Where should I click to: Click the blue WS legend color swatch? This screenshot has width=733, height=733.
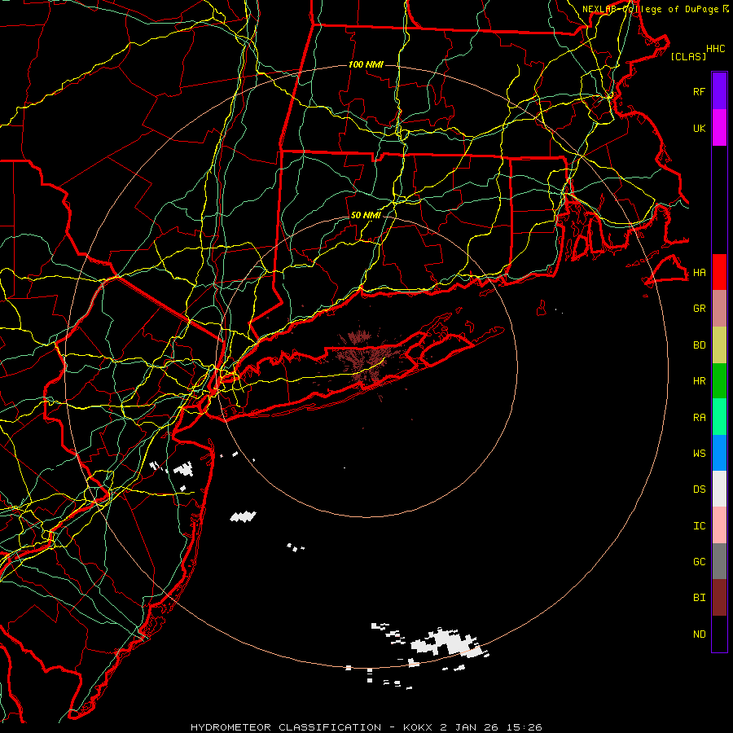click(x=719, y=453)
